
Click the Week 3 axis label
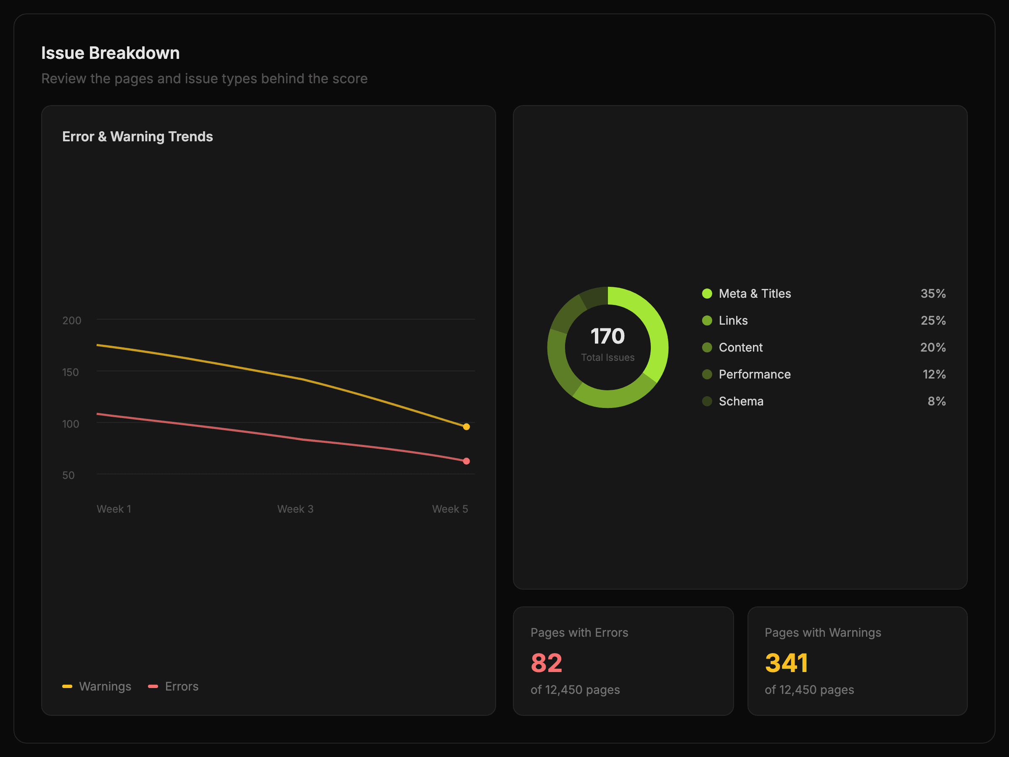(x=295, y=509)
